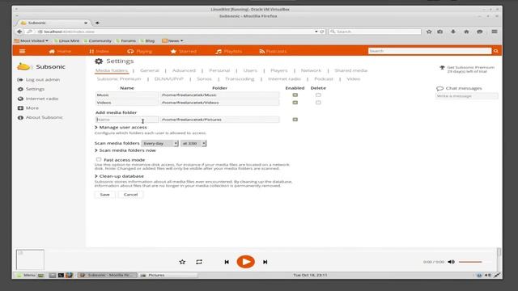Open the scan time dropdown
The height and width of the screenshot is (291, 518).
tap(193, 144)
